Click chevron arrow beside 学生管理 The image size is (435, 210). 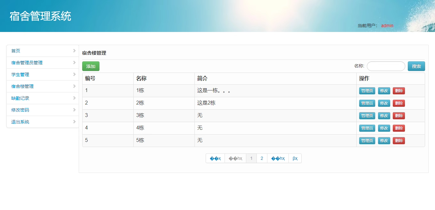point(74,74)
